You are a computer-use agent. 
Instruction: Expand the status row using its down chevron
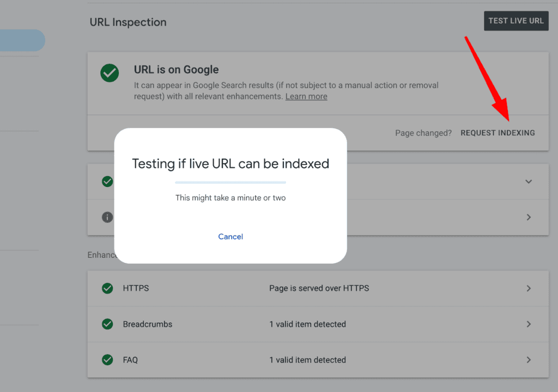click(x=528, y=181)
